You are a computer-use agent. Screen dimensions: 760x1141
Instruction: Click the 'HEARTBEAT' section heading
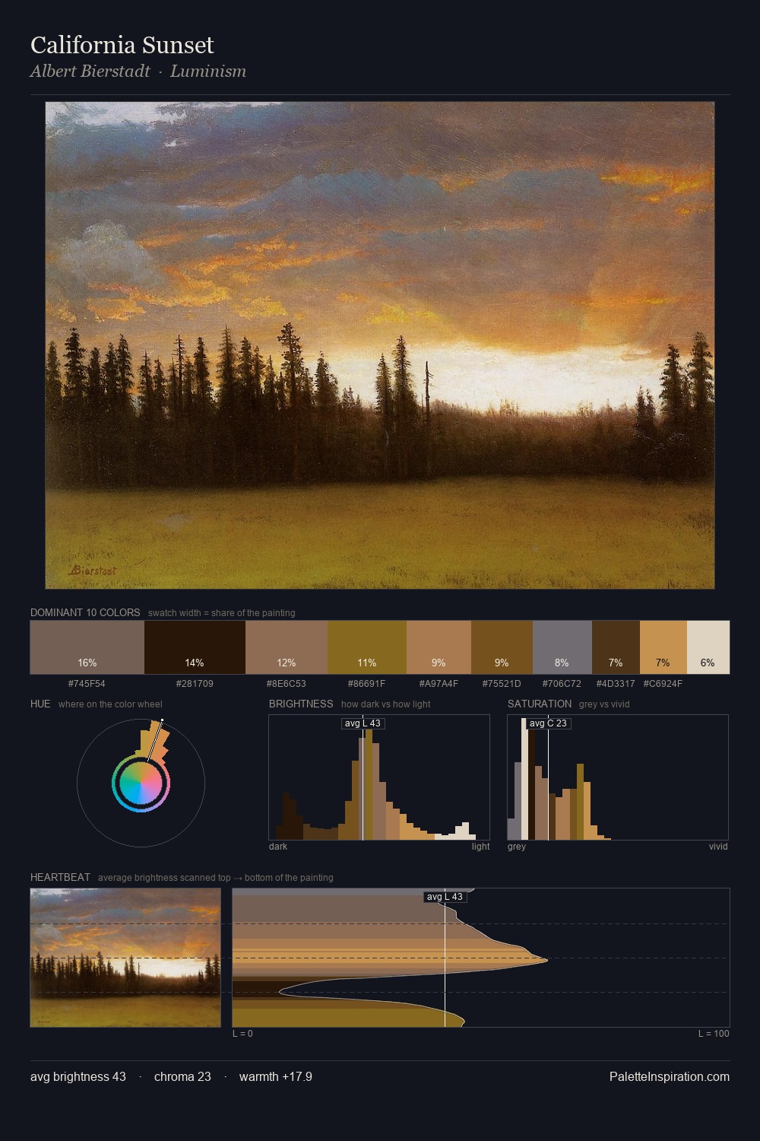click(x=60, y=877)
